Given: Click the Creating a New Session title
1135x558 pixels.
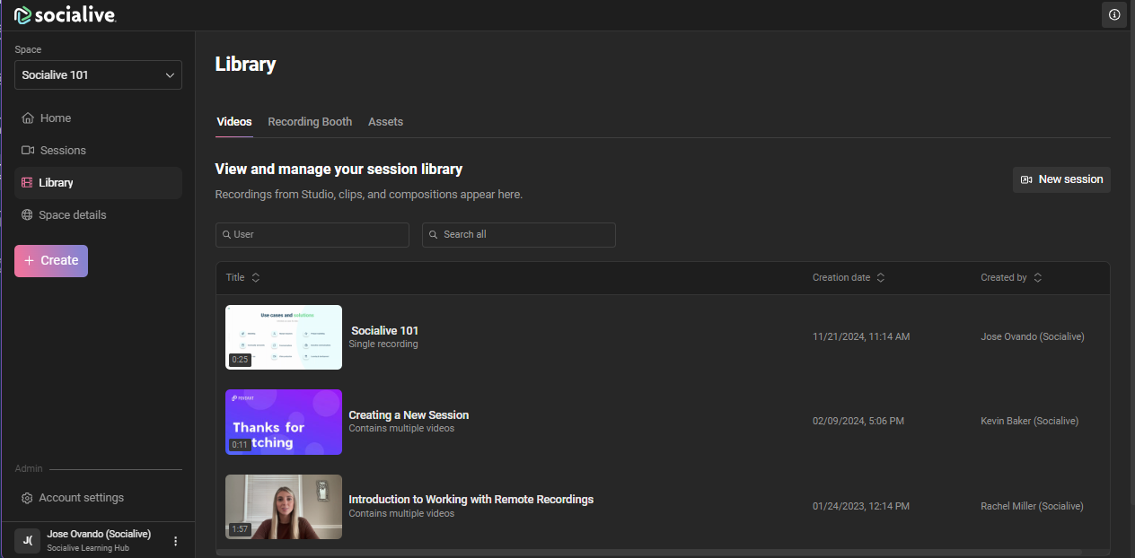Looking at the screenshot, I should point(409,415).
